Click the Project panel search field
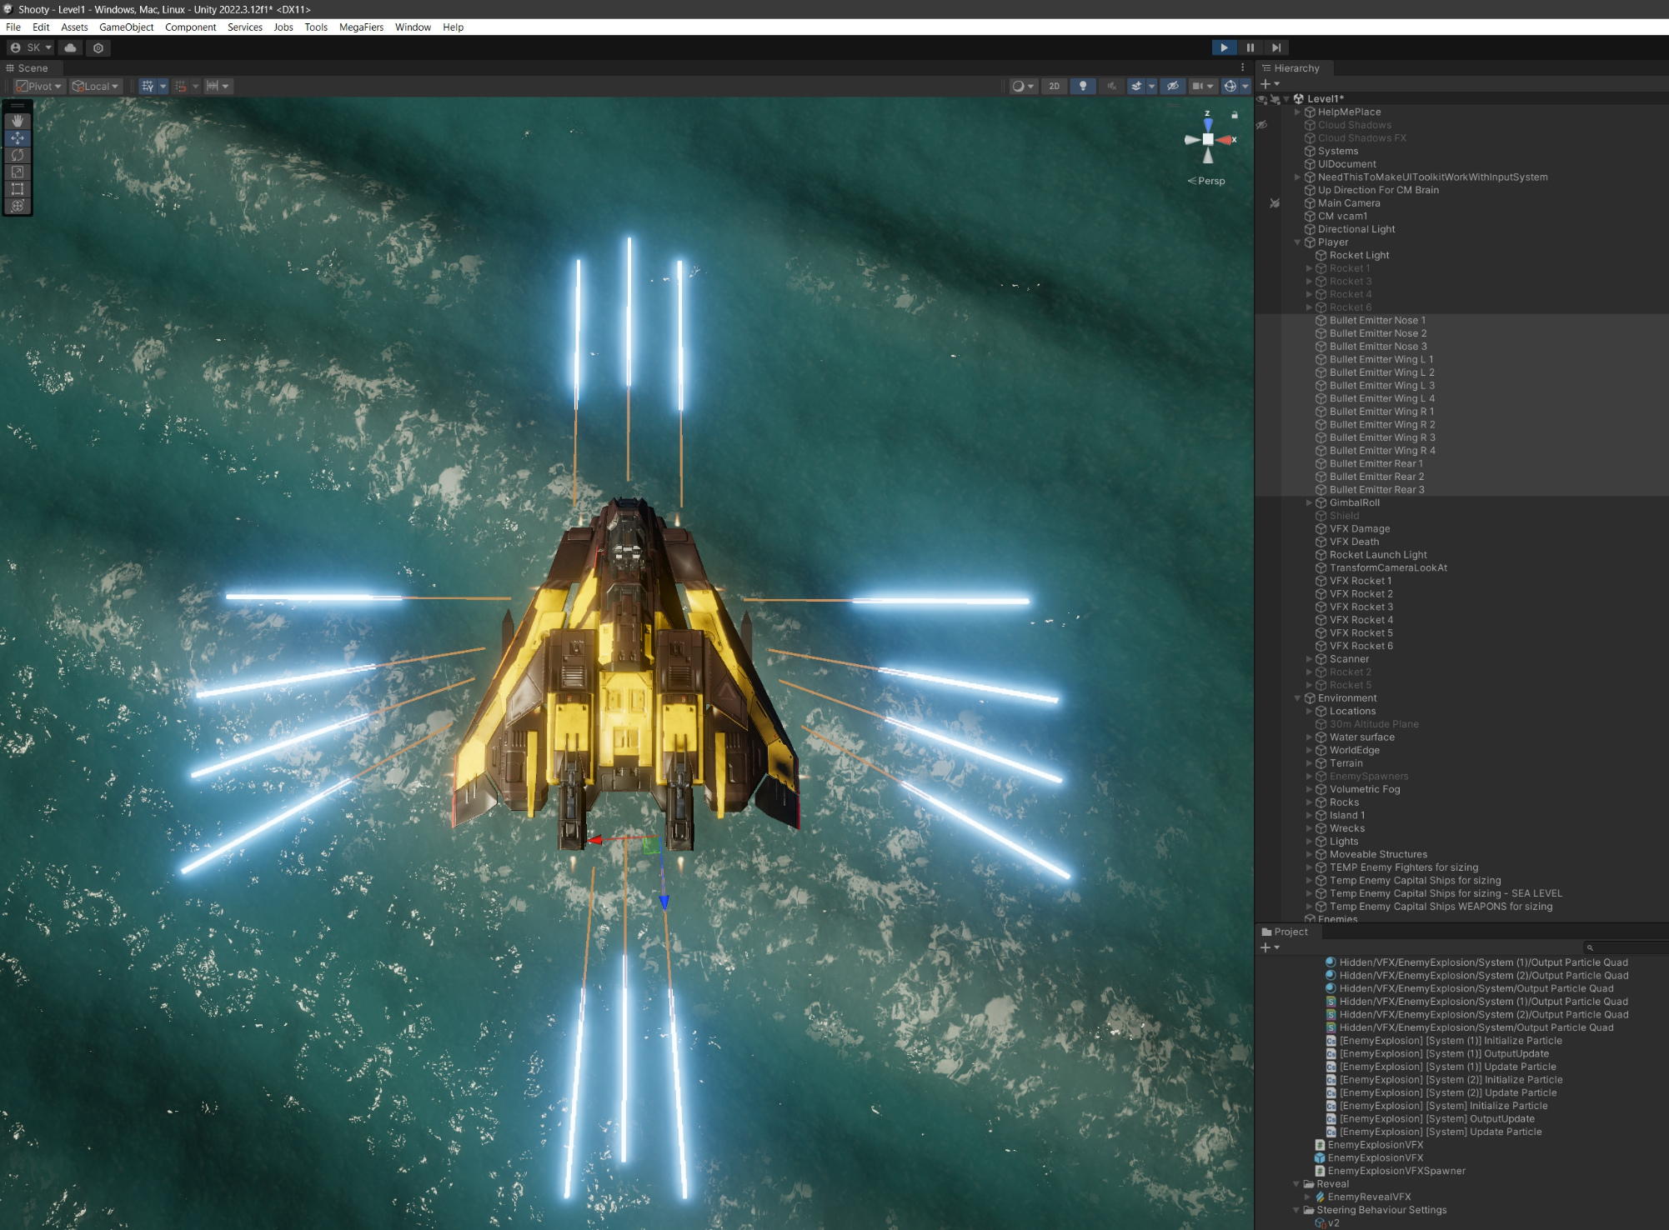Screen dimensions: 1669x1230 [x=1626, y=947]
